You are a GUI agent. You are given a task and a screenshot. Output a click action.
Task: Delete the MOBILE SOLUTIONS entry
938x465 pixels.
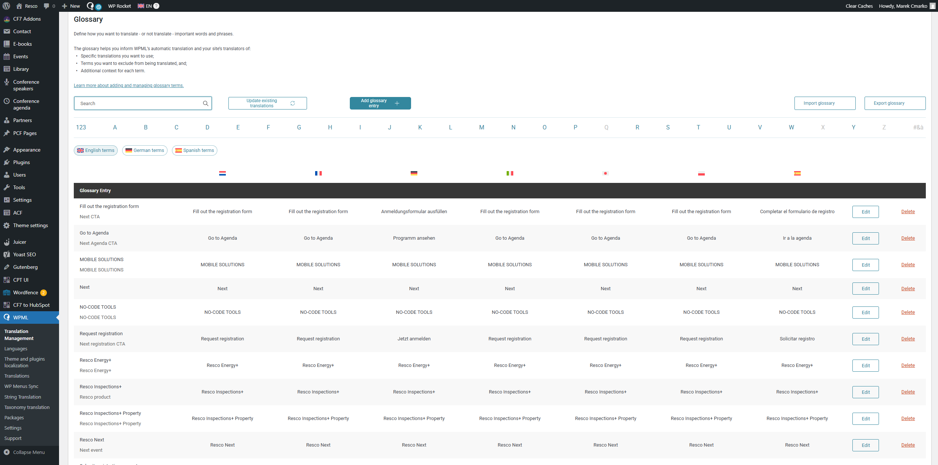coord(908,265)
